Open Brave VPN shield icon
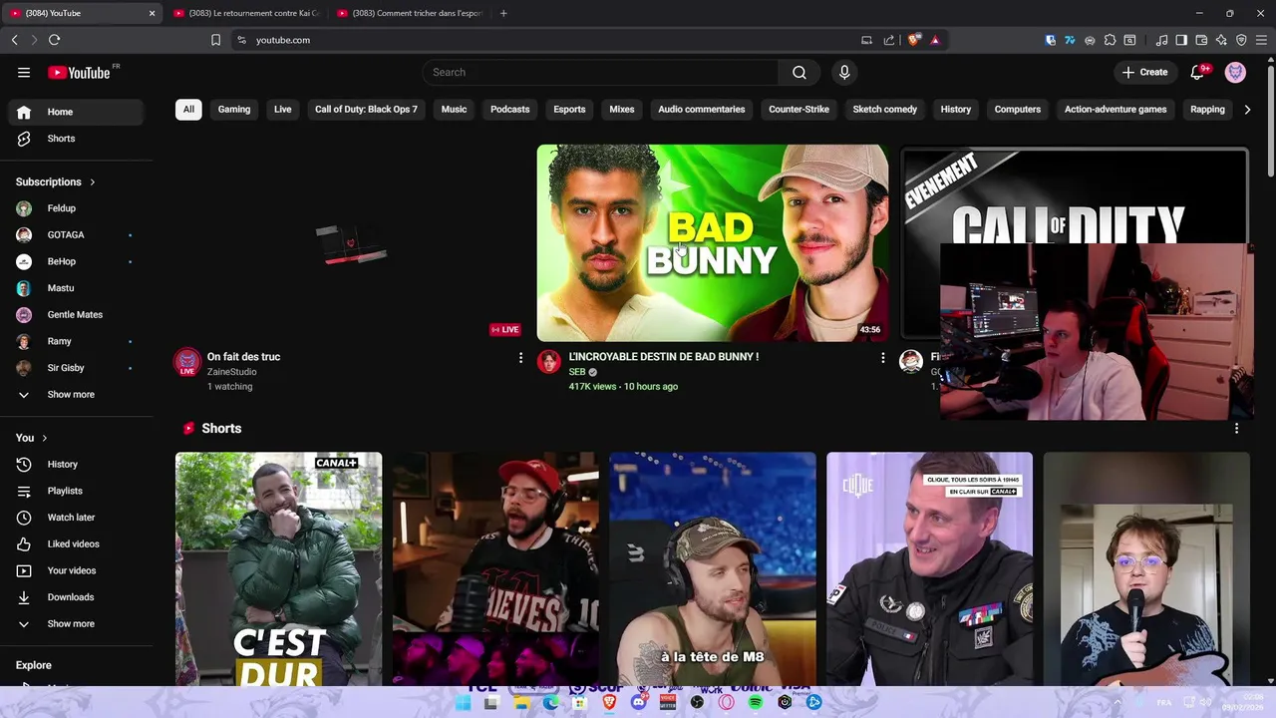1276x718 pixels. click(x=1241, y=40)
